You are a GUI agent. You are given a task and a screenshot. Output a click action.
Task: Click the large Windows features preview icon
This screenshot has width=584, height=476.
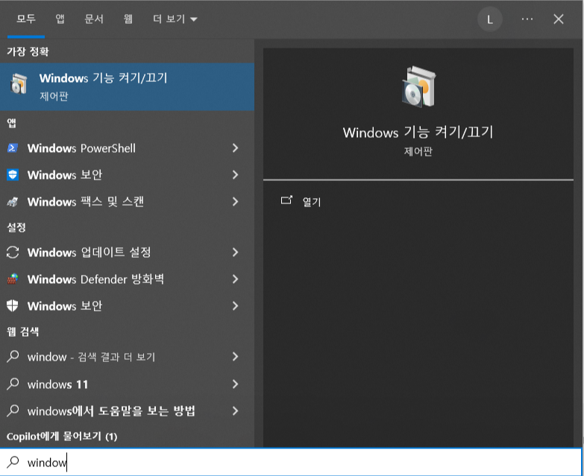coord(418,86)
